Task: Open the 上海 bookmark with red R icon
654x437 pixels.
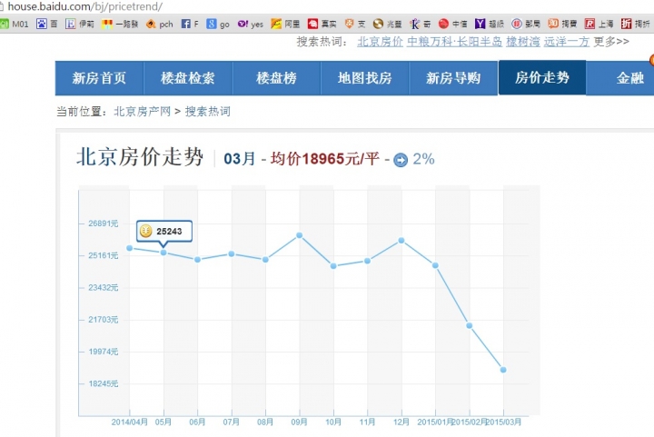Action: click(599, 24)
